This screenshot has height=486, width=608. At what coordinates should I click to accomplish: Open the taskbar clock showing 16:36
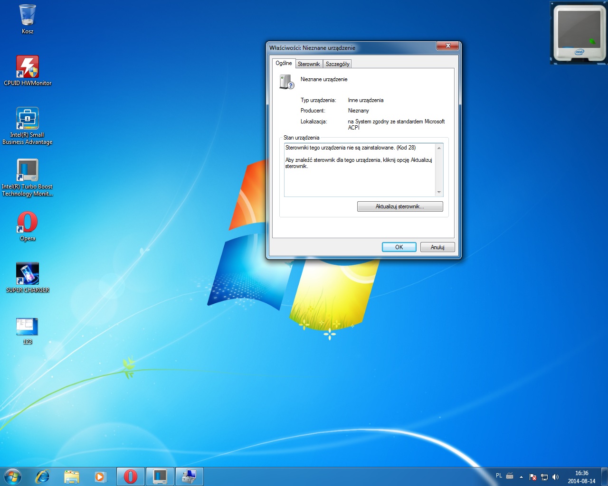(581, 477)
